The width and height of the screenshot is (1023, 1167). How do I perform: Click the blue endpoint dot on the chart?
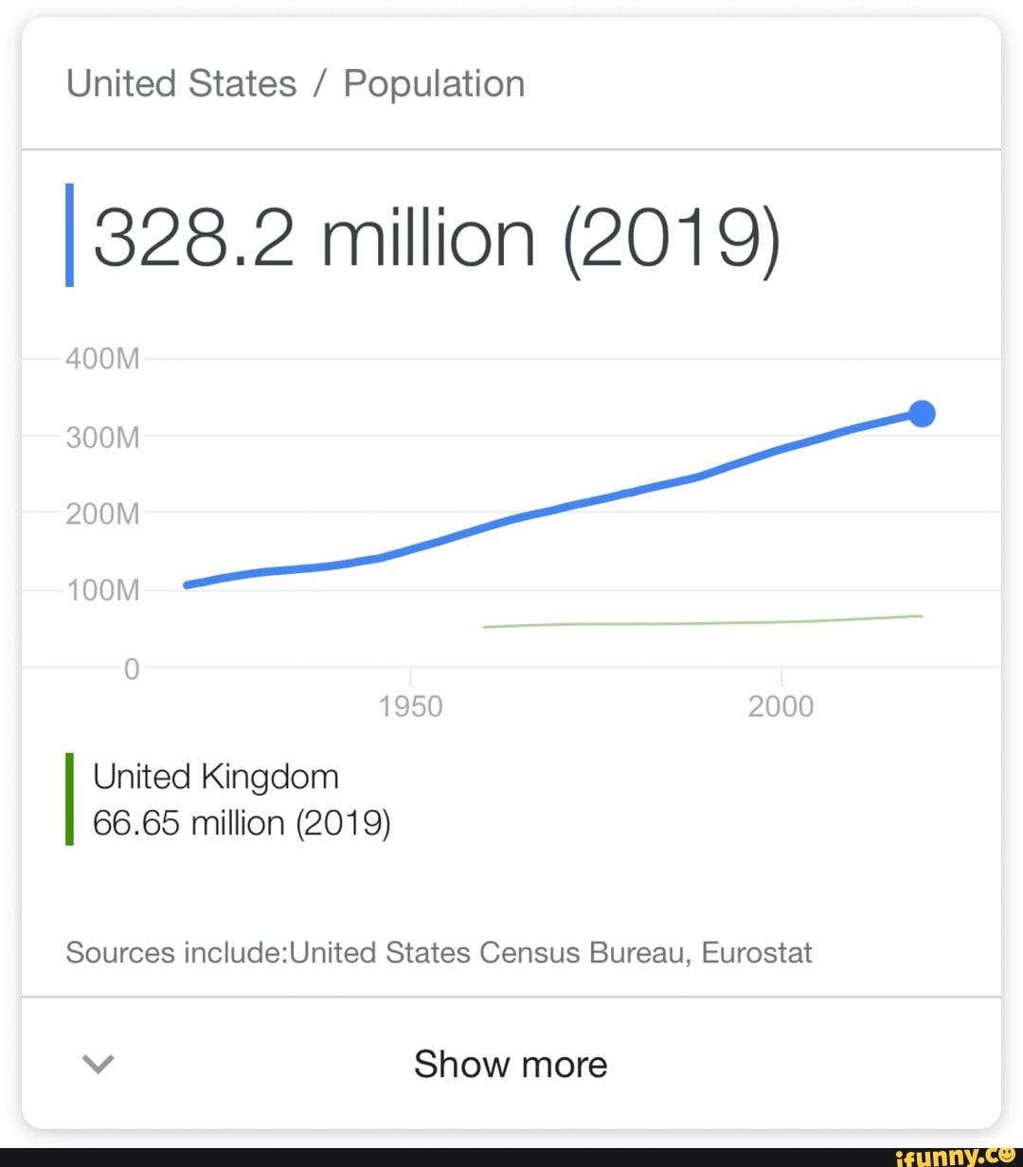(x=922, y=414)
